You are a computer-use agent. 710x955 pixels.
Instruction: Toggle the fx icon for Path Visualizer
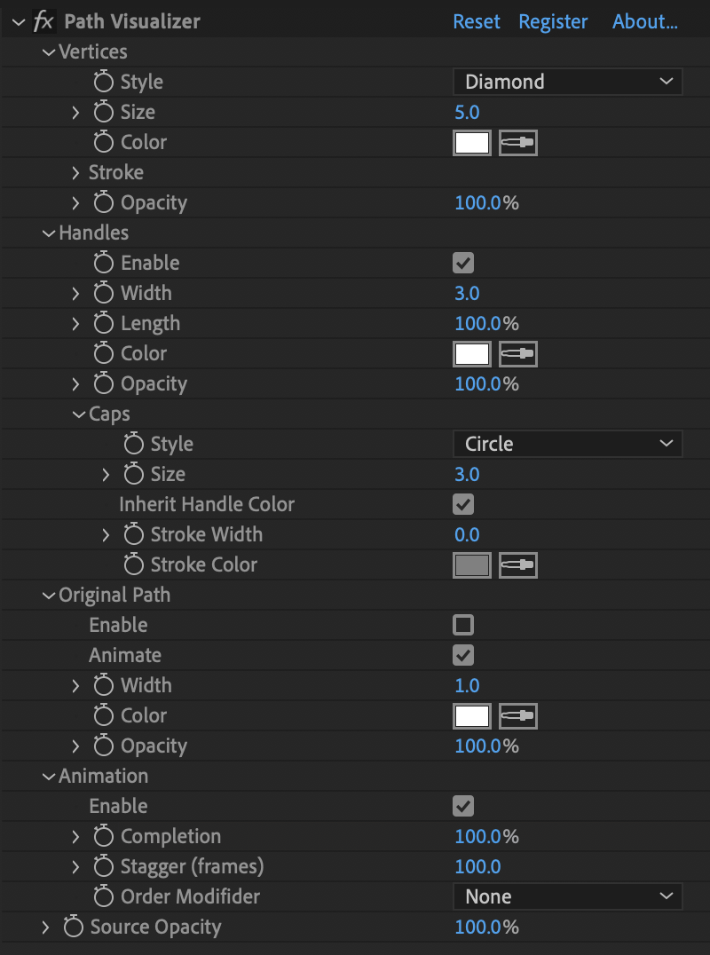[x=43, y=21]
